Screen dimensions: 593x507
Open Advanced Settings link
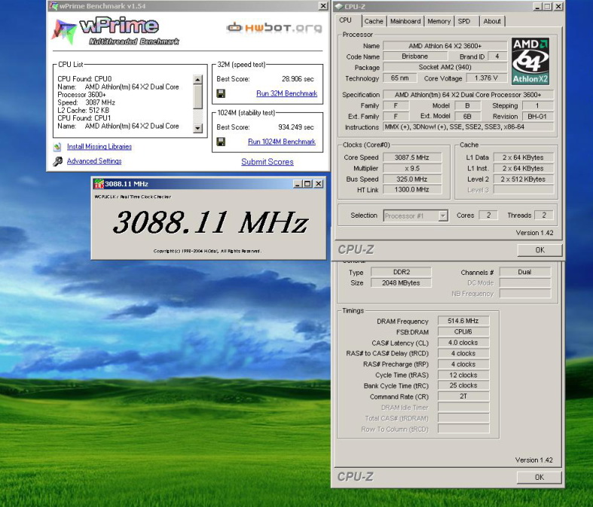94,161
